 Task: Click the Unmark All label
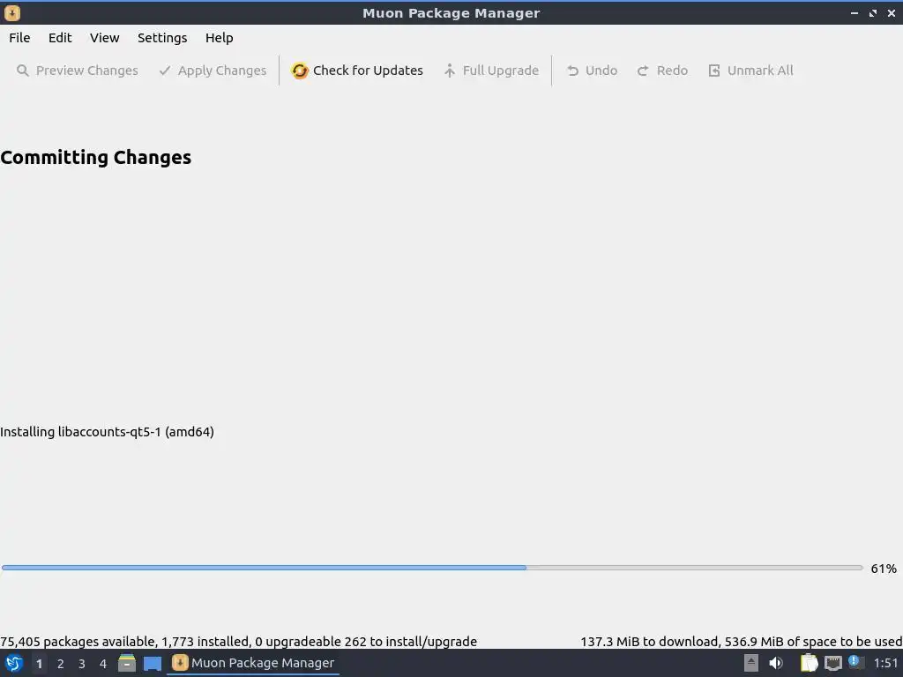[760, 71]
